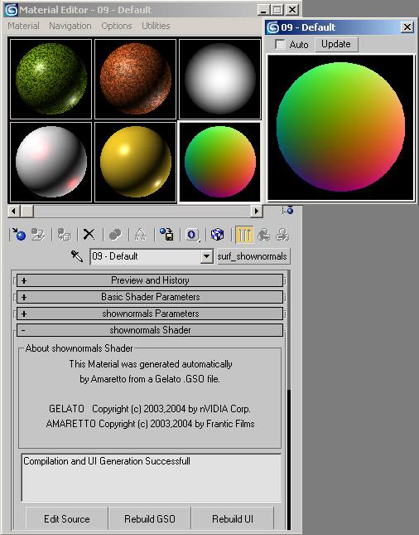Viewport: 419px width, 535px height.
Task: Click the Put to Library icon
Action: click(166, 235)
